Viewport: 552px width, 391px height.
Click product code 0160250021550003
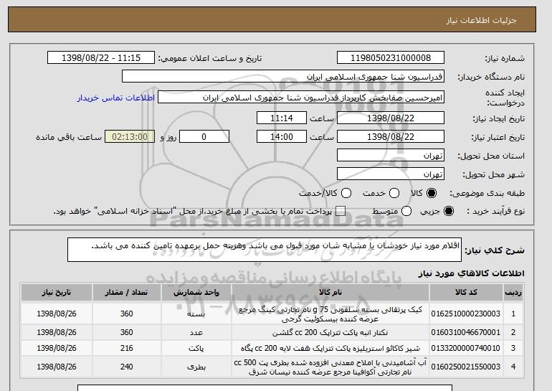466,367
